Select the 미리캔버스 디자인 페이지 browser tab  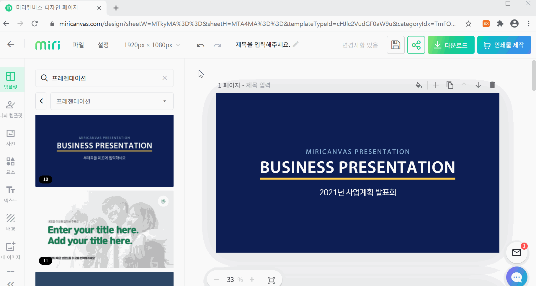click(x=53, y=8)
